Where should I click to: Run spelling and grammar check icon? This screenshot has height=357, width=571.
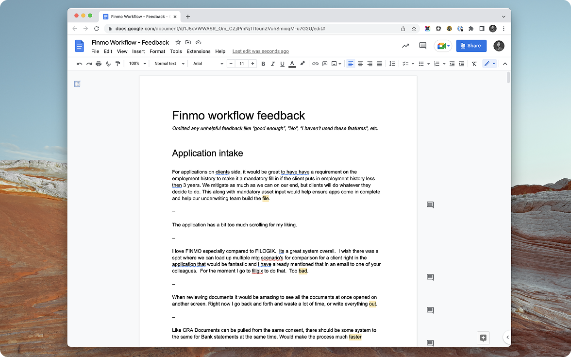click(108, 64)
